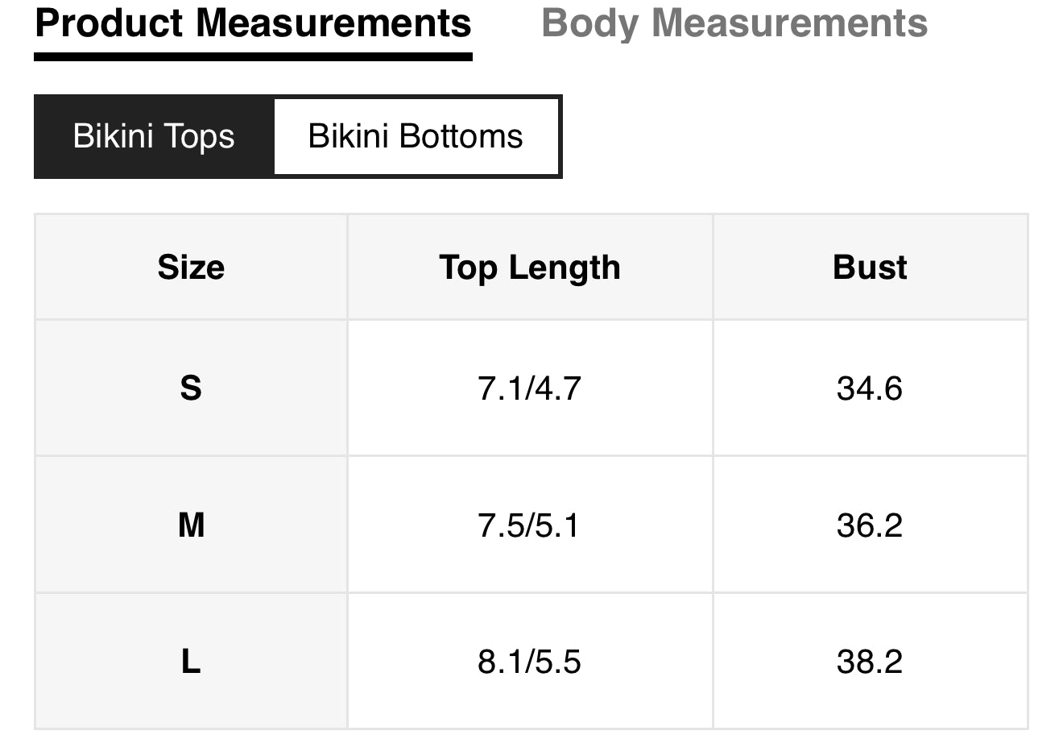This screenshot has height=739, width=1063.
Task: Select the M size label cell
Action: (191, 525)
